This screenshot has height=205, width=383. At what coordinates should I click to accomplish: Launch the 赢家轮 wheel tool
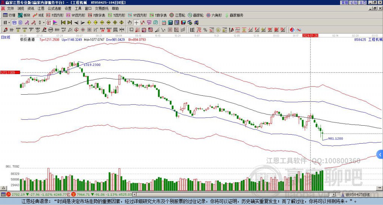[196, 15]
